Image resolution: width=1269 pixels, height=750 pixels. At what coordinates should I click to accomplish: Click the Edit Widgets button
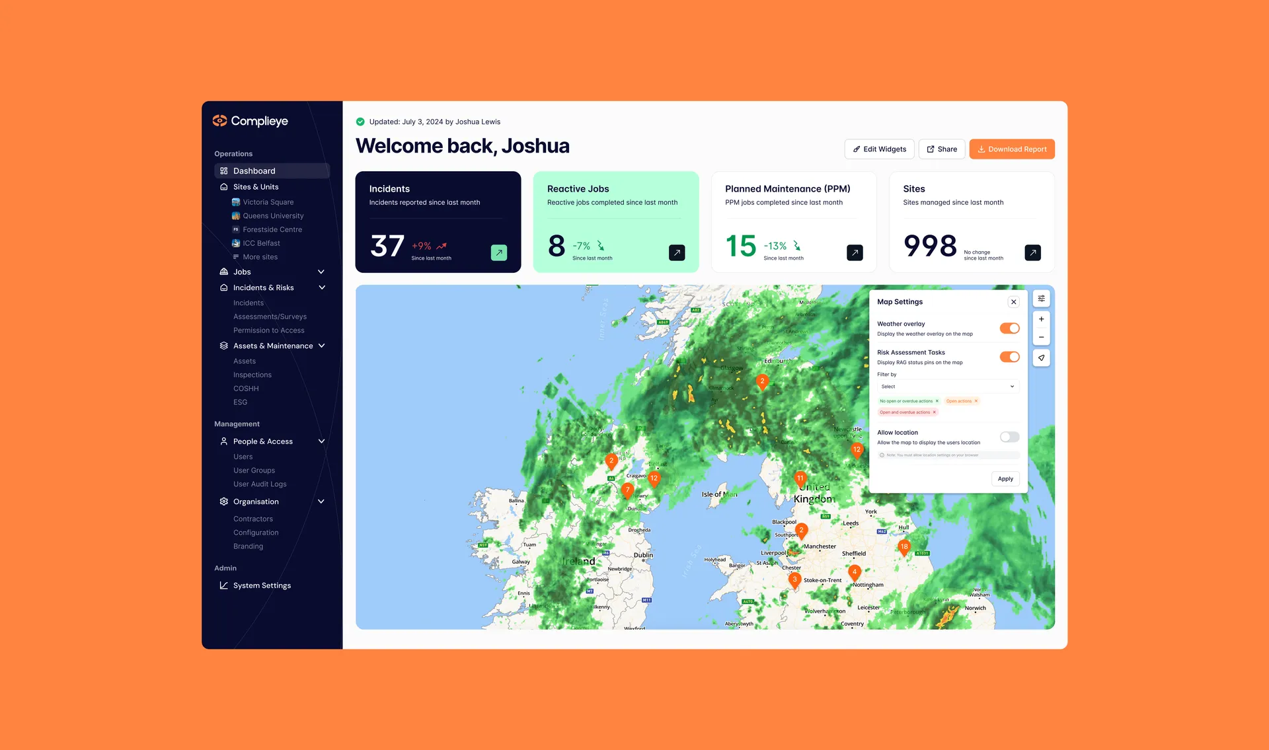pyautogui.click(x=879, y=149)
